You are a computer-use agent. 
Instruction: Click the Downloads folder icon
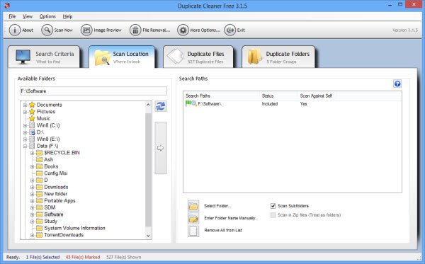[x=39, y=187]
